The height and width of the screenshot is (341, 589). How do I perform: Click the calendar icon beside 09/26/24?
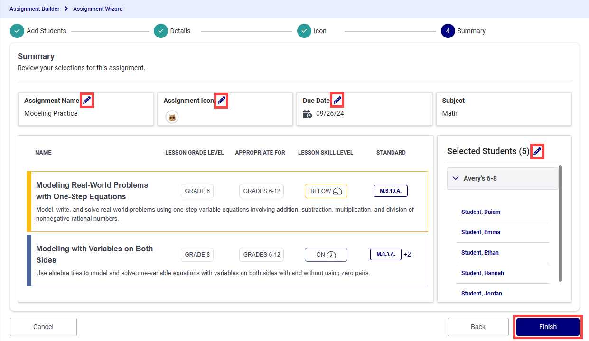pyautogui.click(x=308, y=114)
